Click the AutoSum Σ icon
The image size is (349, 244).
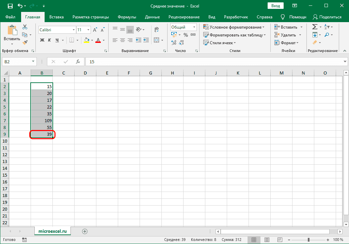(x=314, y=26)
